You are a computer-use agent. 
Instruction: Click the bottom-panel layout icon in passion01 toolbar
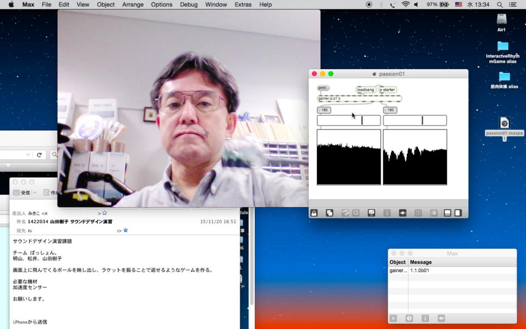point(448,213)
